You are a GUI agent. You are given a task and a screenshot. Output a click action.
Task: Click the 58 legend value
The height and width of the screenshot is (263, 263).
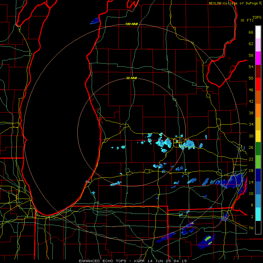(x=251, y=55)
